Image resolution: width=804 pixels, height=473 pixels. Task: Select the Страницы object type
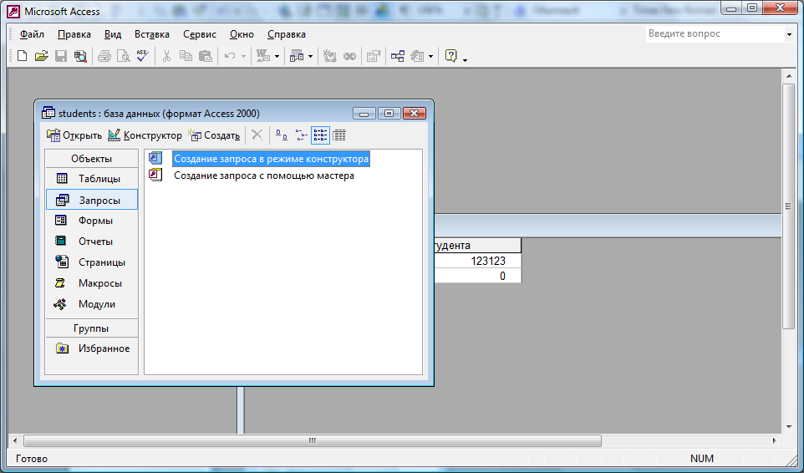[92, 262]
